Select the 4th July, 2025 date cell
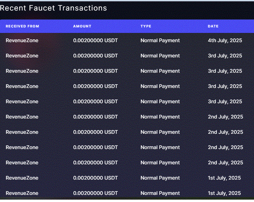The image size is (254, 202). coord(225,40)
